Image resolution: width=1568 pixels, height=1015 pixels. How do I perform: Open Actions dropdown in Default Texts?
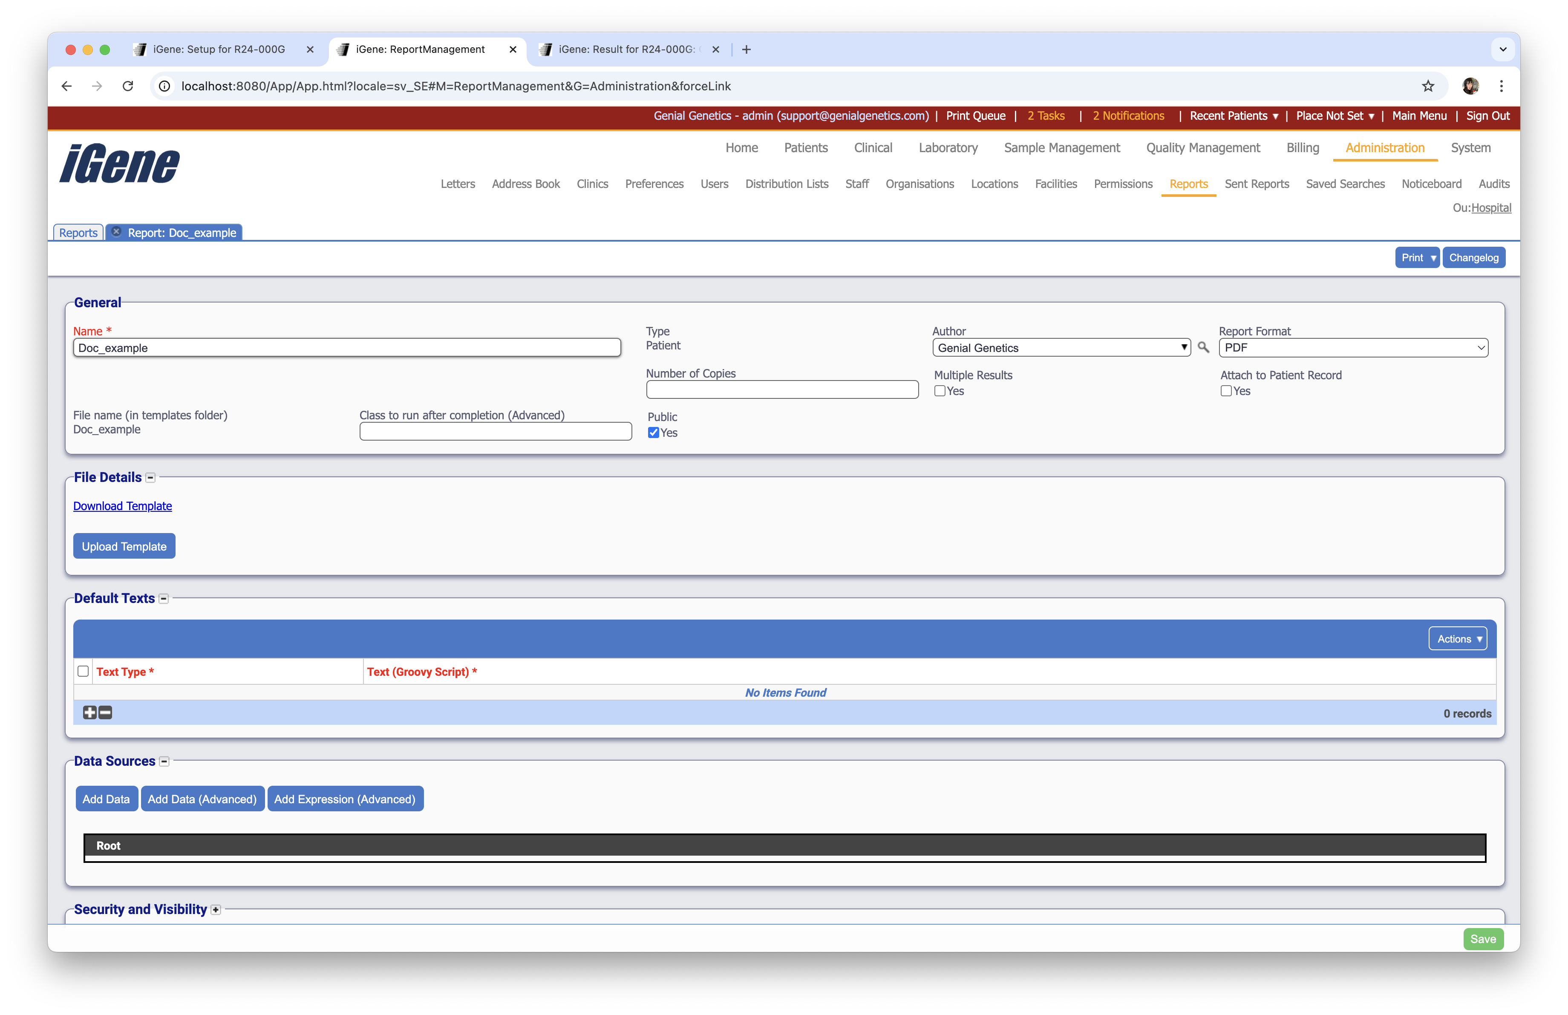coord(1458,639)
